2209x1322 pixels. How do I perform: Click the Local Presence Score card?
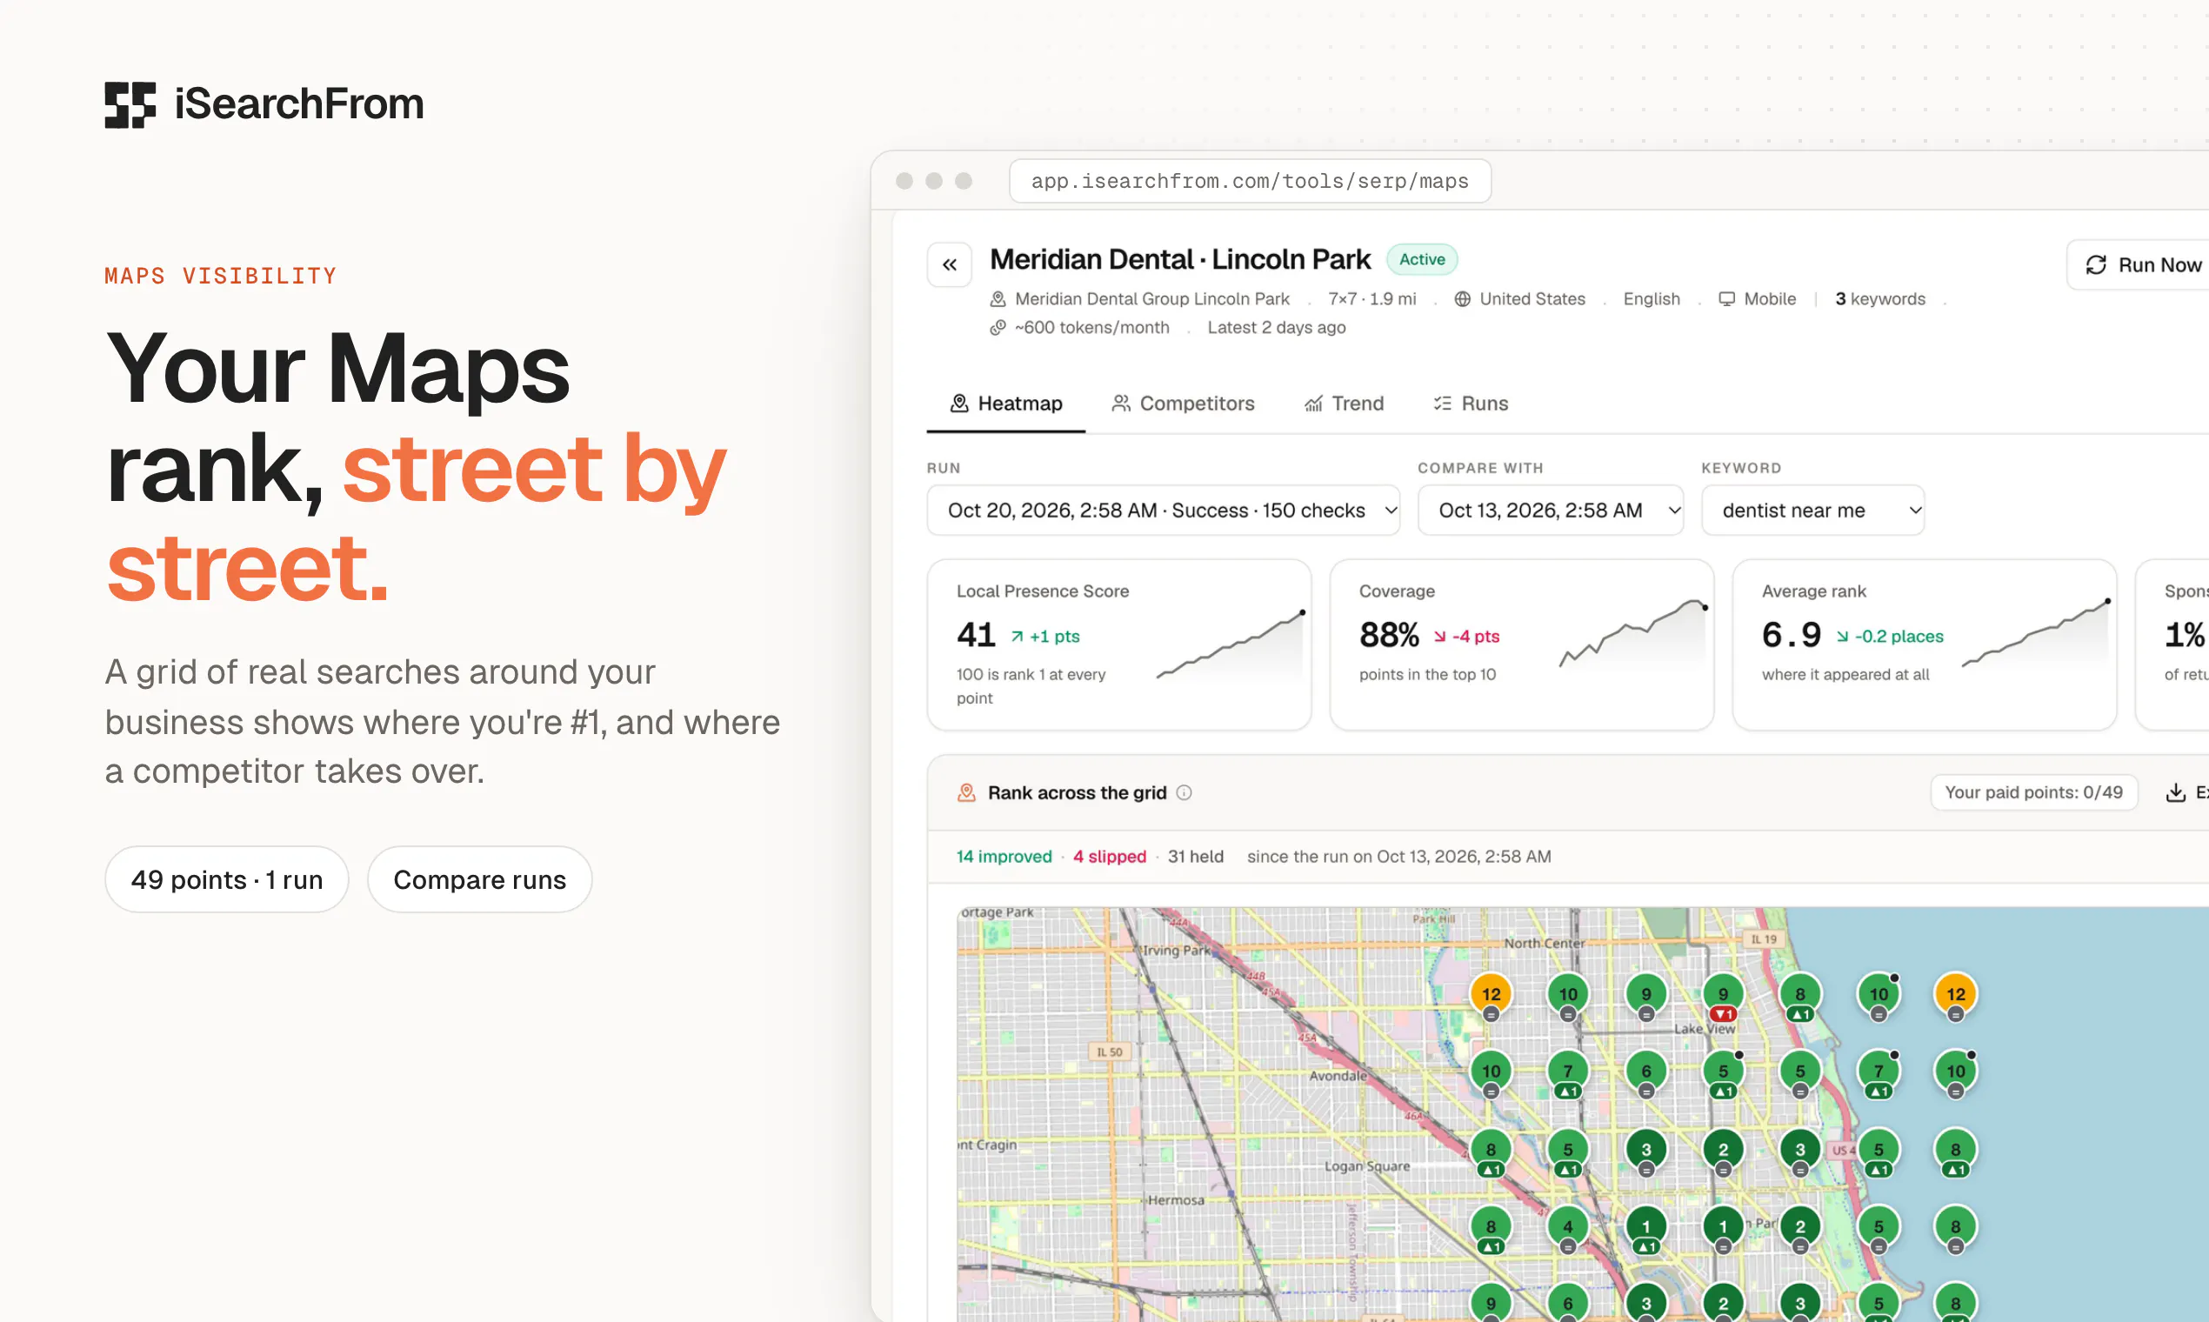coord(1118,645)
